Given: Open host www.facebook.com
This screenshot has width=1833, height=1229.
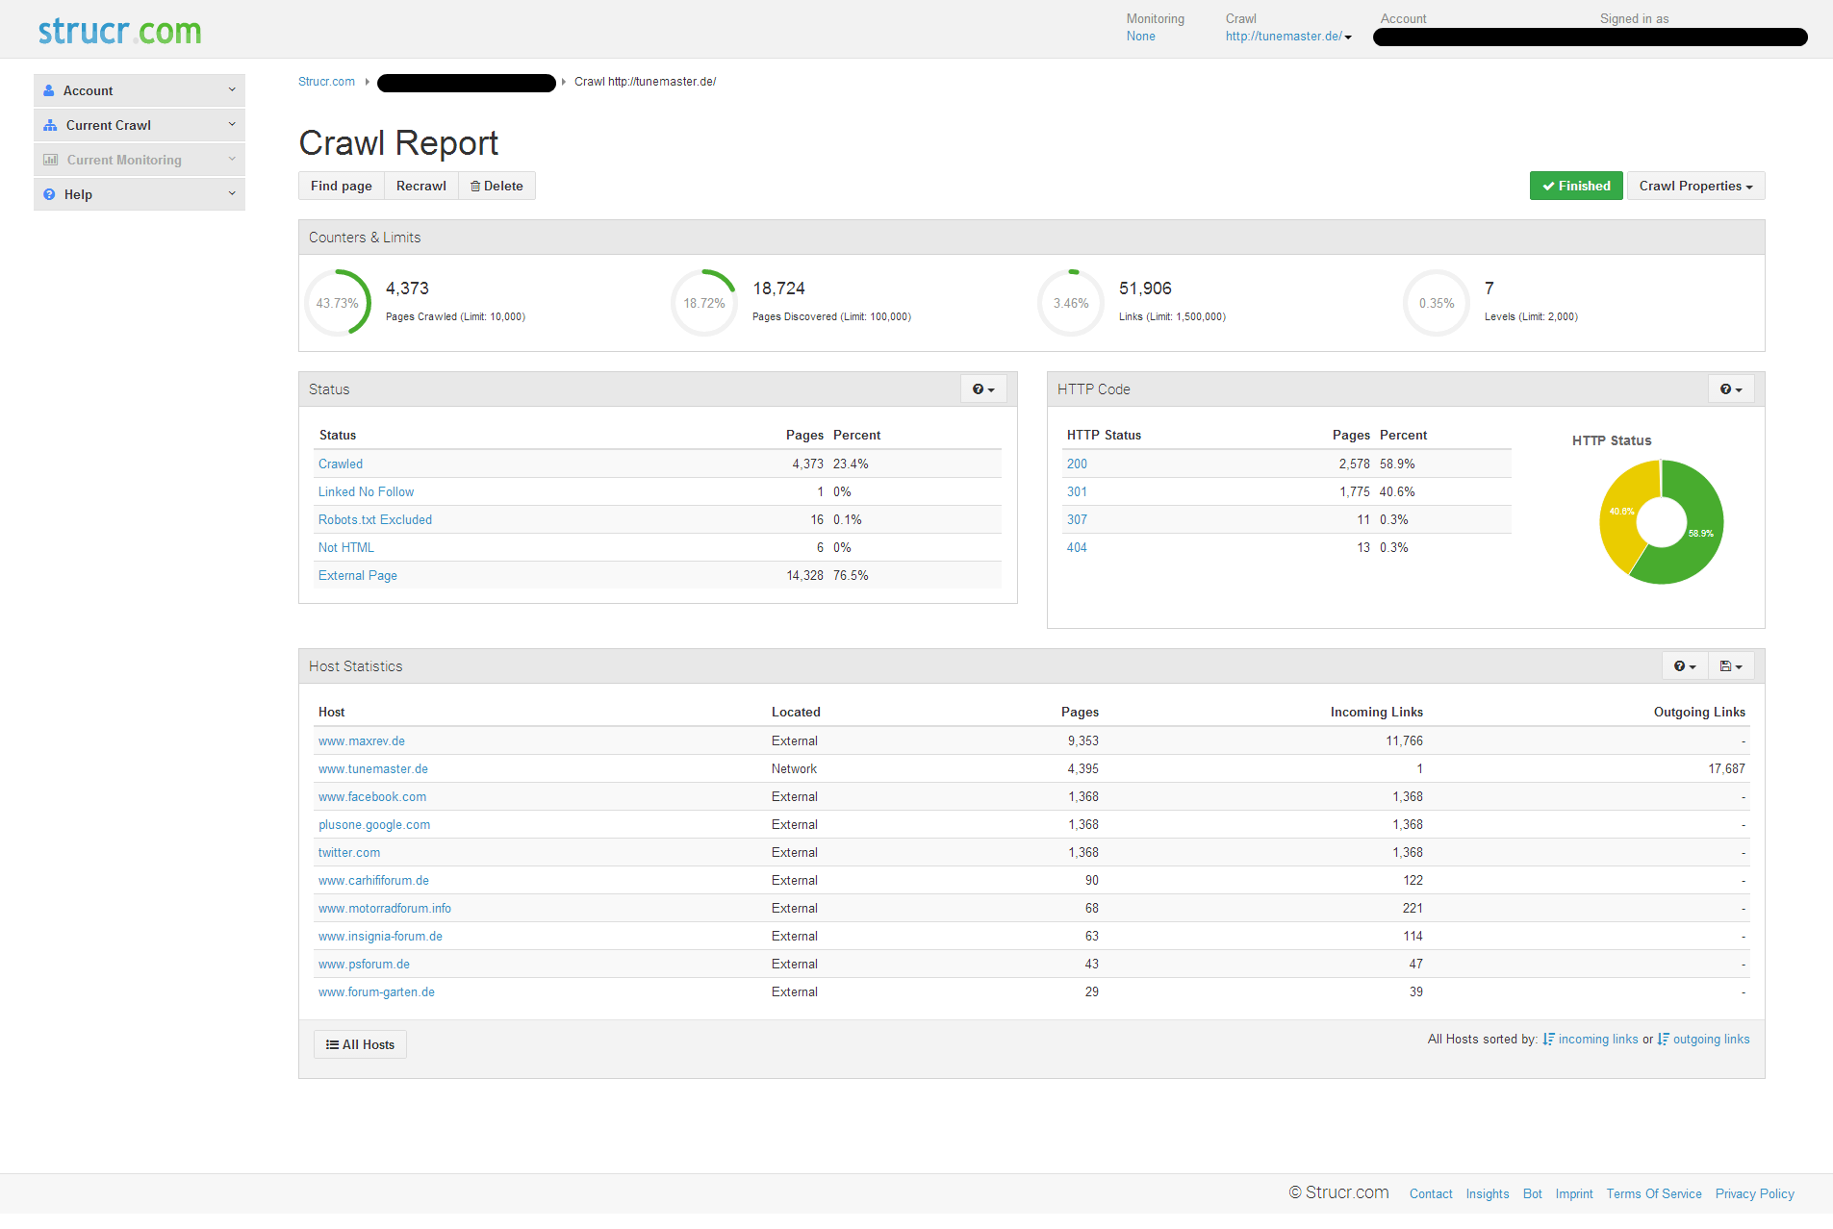Looking at the screenshot, I should tap(372, 796).
